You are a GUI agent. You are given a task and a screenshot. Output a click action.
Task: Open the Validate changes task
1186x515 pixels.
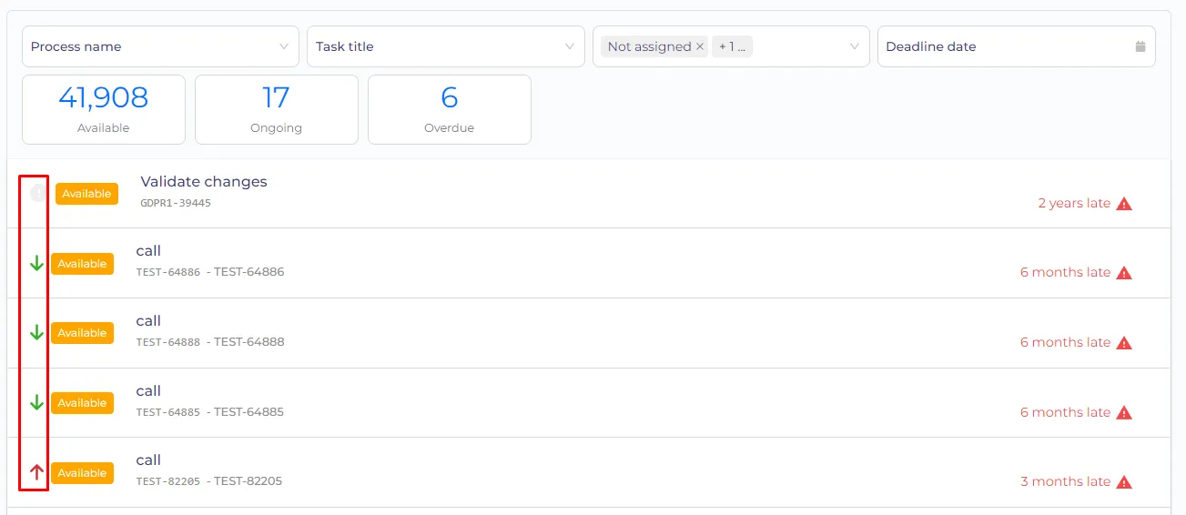(x=204, y=182)
